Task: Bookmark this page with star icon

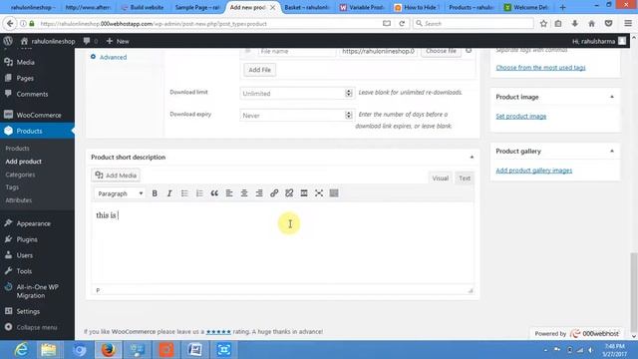Action: tap(543, 24)
